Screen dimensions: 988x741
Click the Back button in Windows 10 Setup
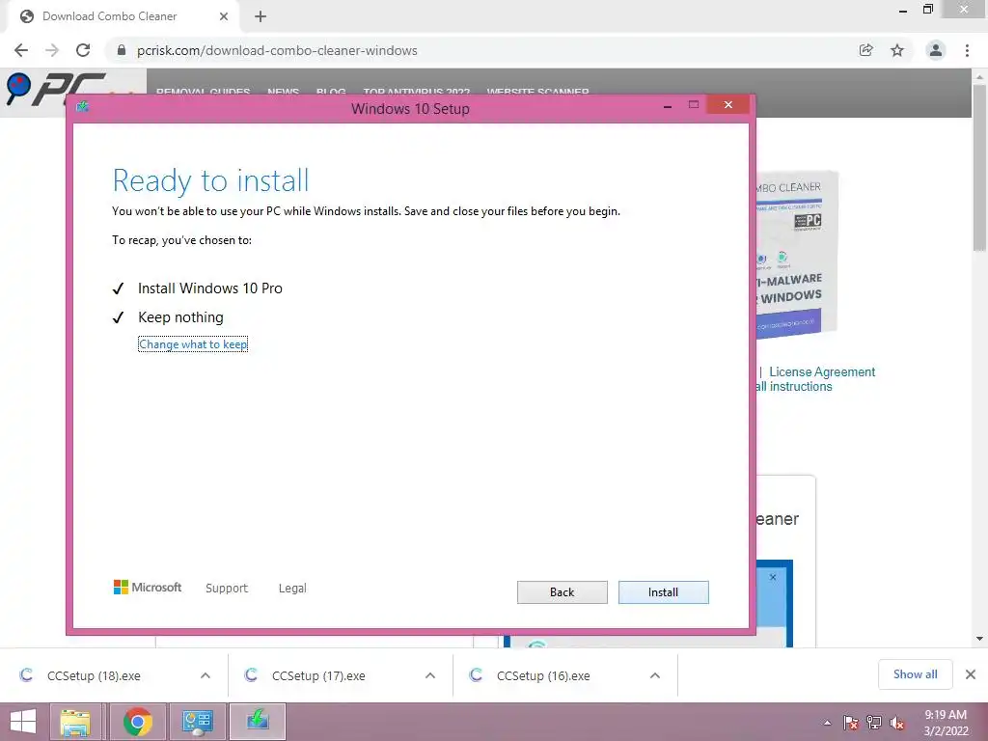click(563, 591)
